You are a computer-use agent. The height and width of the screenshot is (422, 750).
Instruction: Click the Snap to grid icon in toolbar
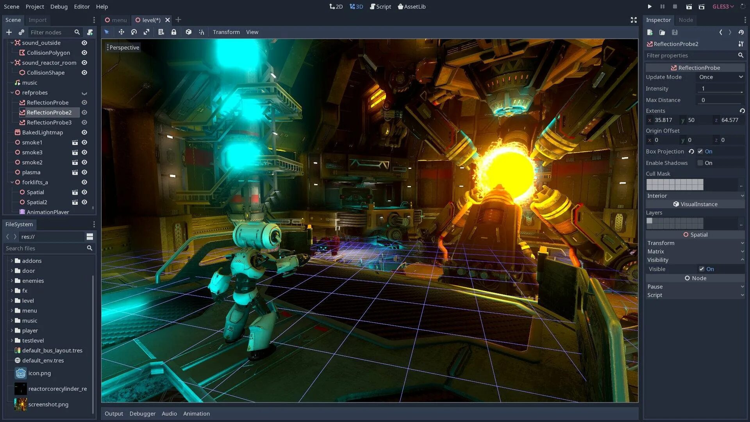pyautogui.click(x=202, y=32)
